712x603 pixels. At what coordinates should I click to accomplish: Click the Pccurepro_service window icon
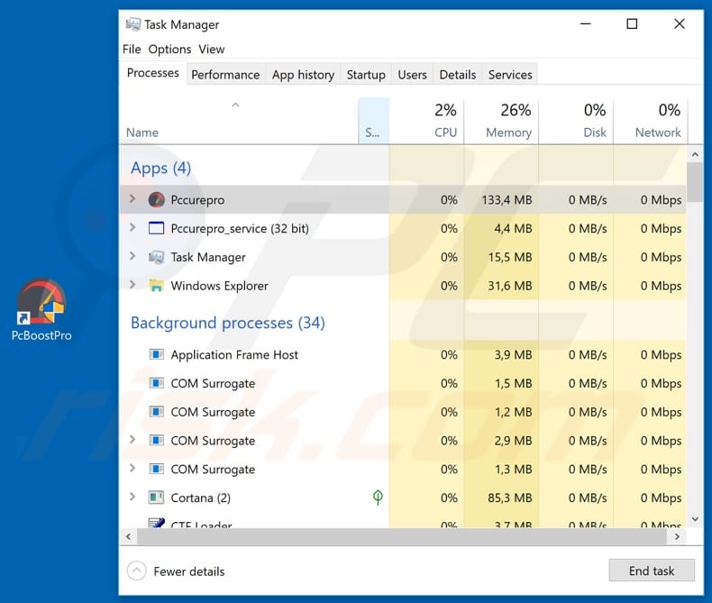[x=157, y=228]
